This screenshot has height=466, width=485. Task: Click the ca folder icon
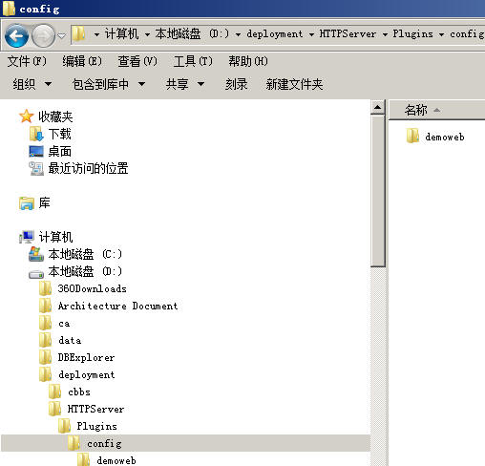coord(46,323)
